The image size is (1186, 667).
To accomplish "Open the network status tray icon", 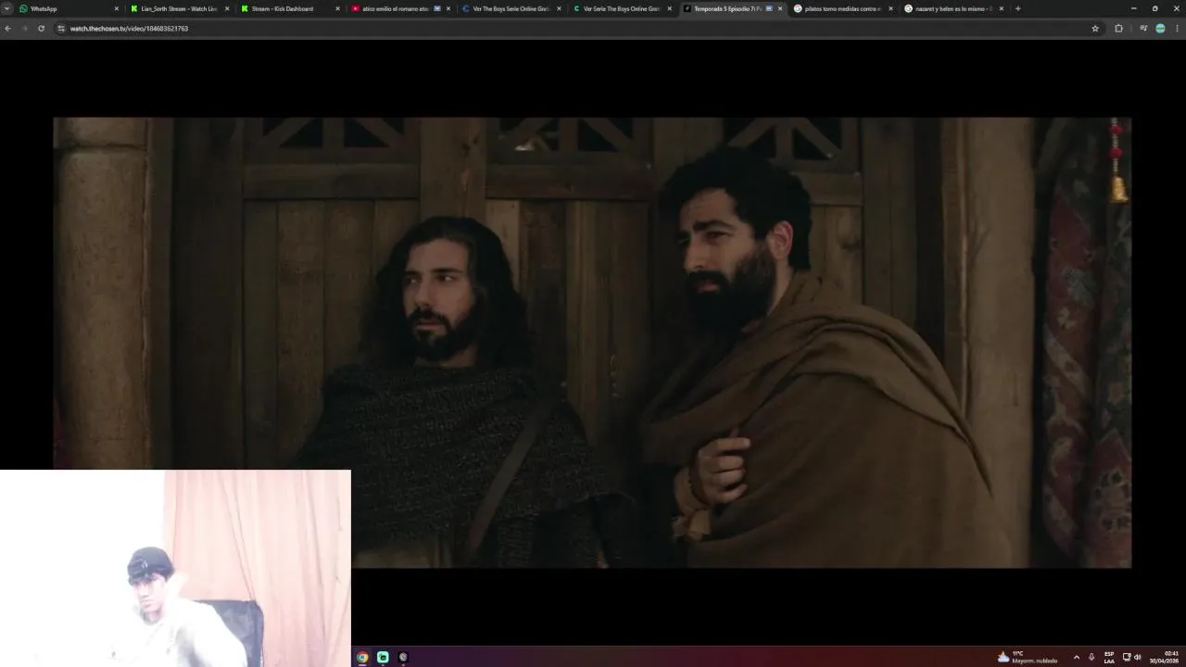I will tap(1127, 657).
